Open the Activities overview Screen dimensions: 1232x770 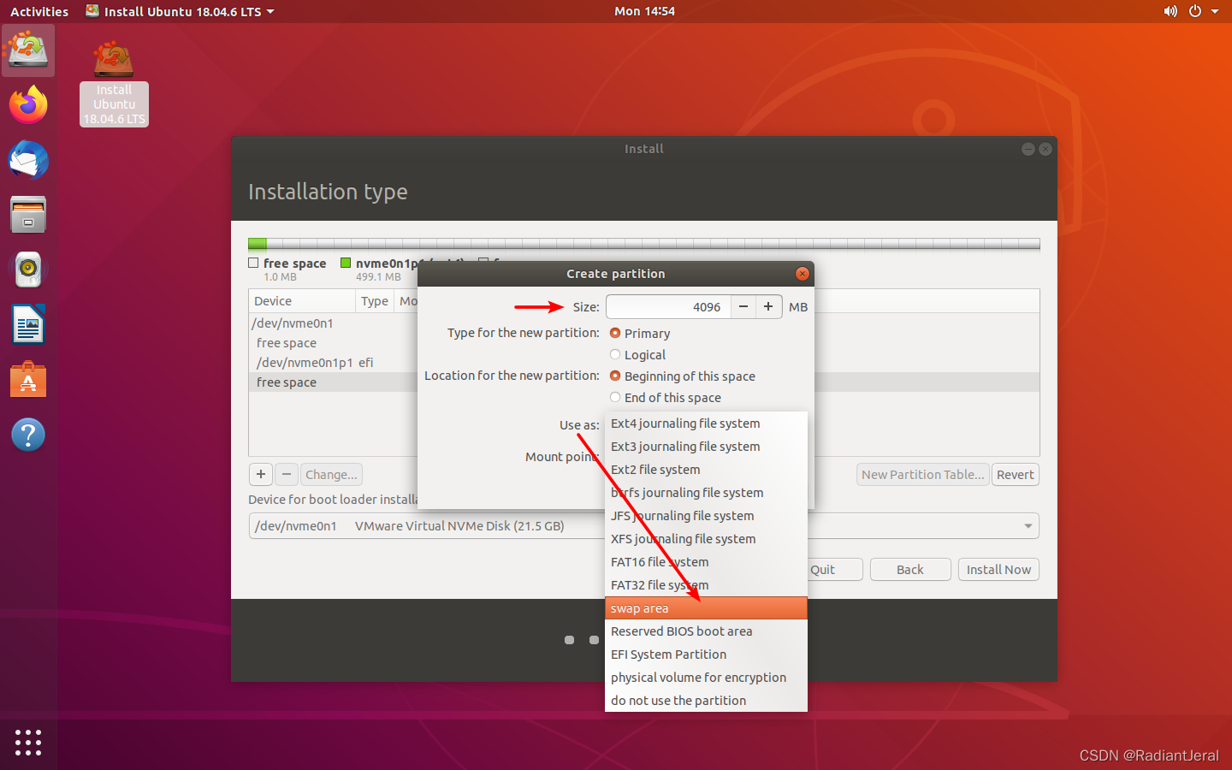coord(39,11)
